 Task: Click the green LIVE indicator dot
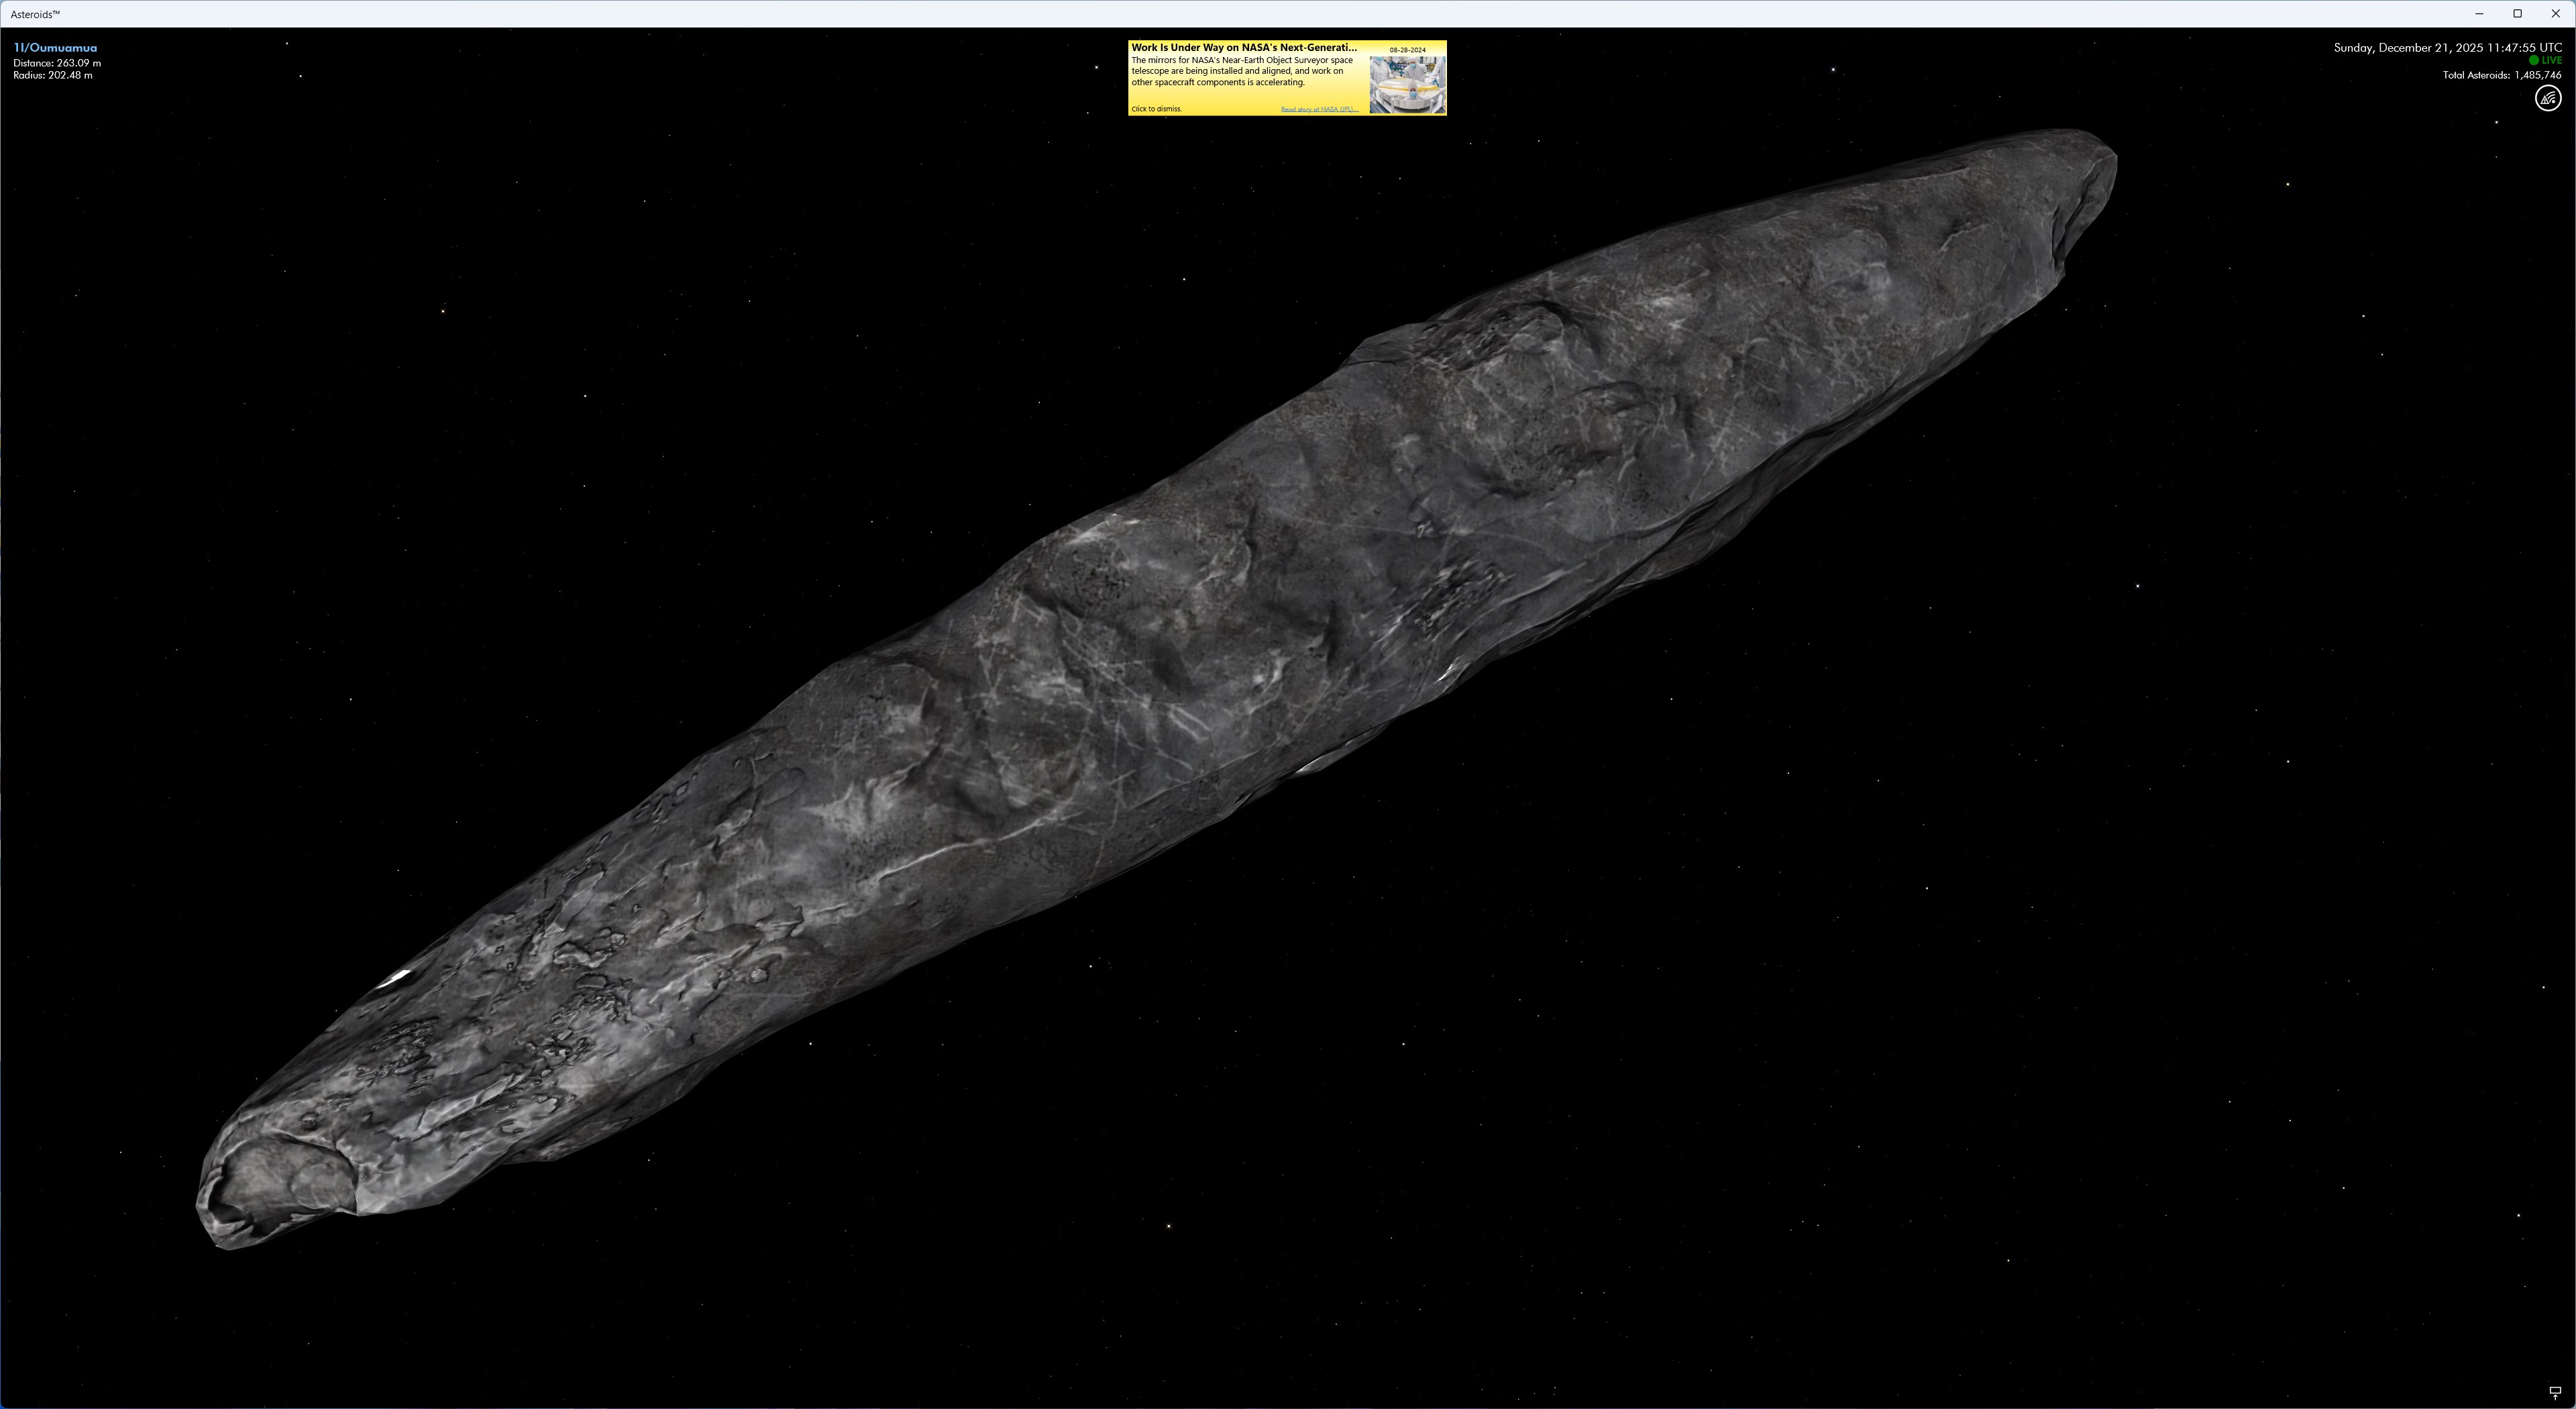(x=2533, y=60)
